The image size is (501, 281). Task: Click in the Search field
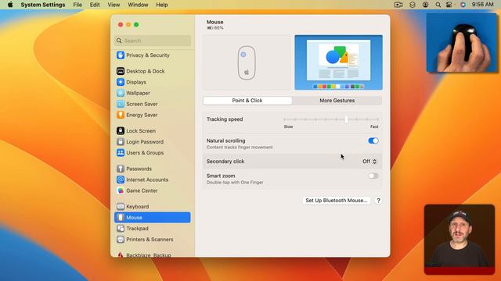pos(153,41)
